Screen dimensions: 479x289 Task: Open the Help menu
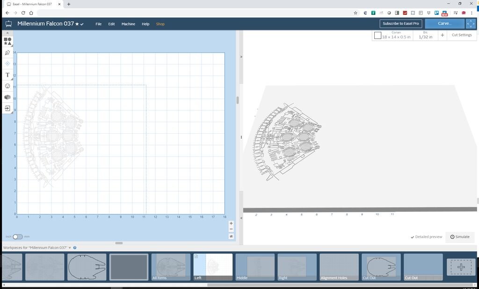click(x=145, y=24)
